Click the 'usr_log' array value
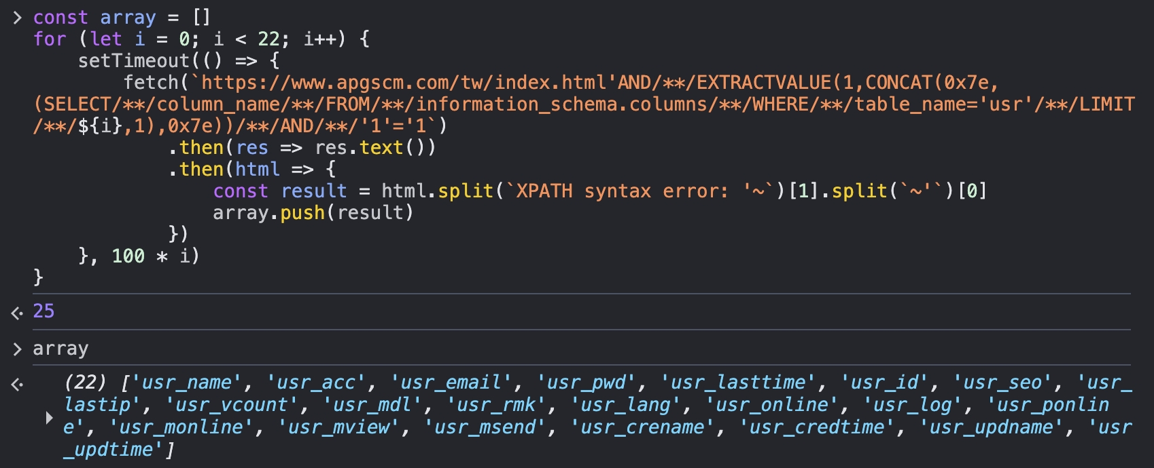The width and height of the screenshot is (1154, 468). [913, 405]
